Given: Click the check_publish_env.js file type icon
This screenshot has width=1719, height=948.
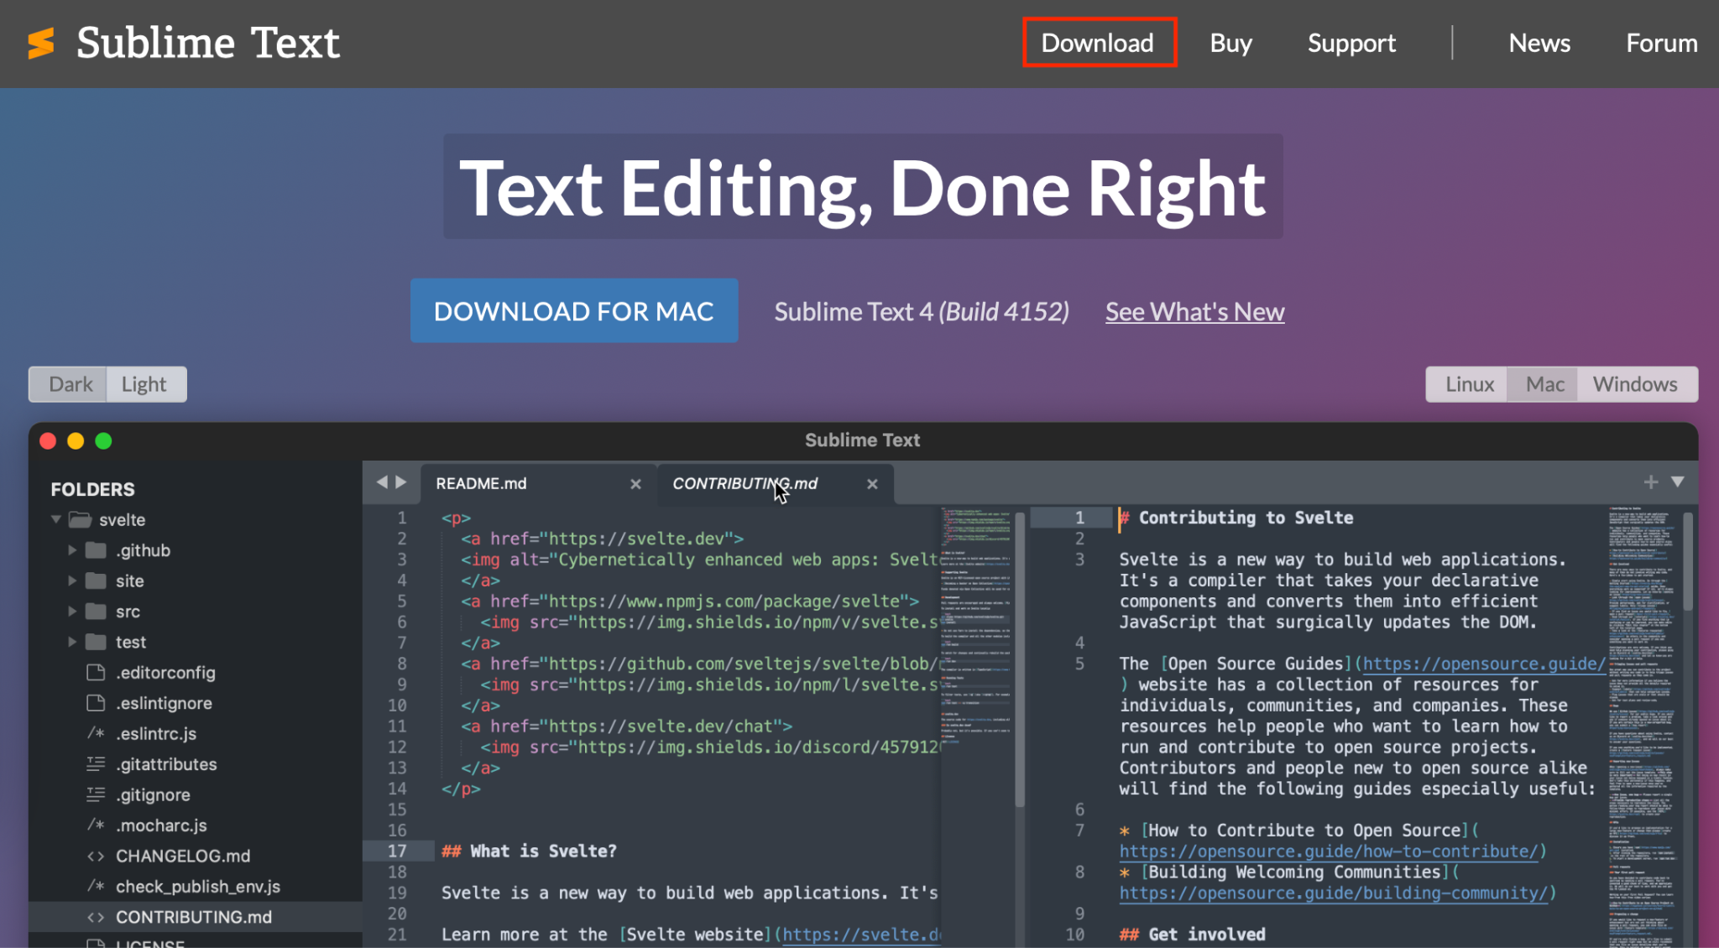Looking at the screenshot, I should coord(97,886).
